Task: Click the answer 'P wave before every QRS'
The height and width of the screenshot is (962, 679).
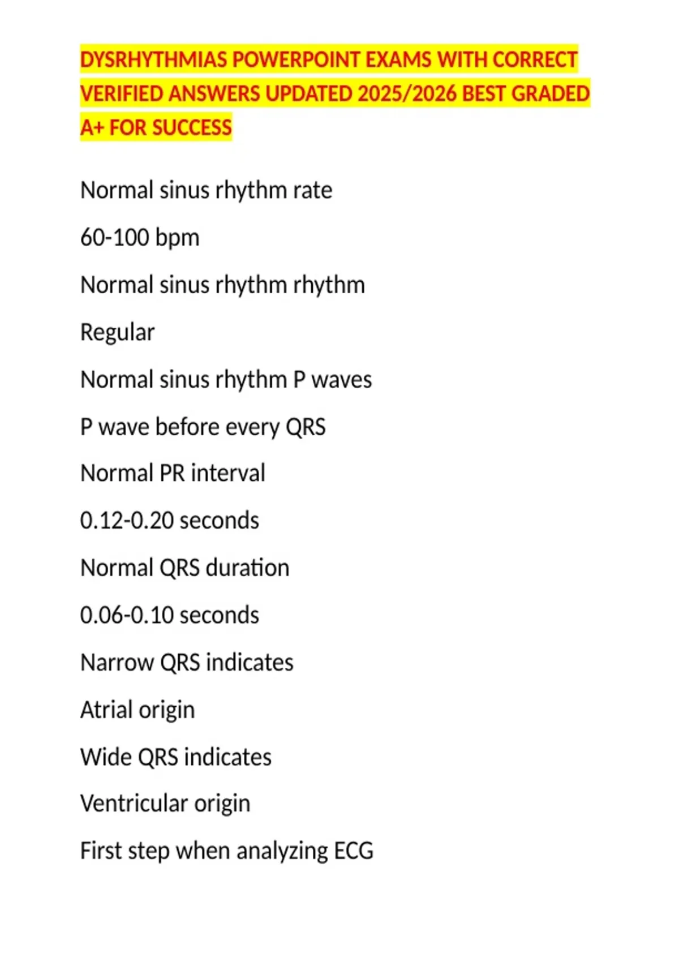Action: coord(203,427)
